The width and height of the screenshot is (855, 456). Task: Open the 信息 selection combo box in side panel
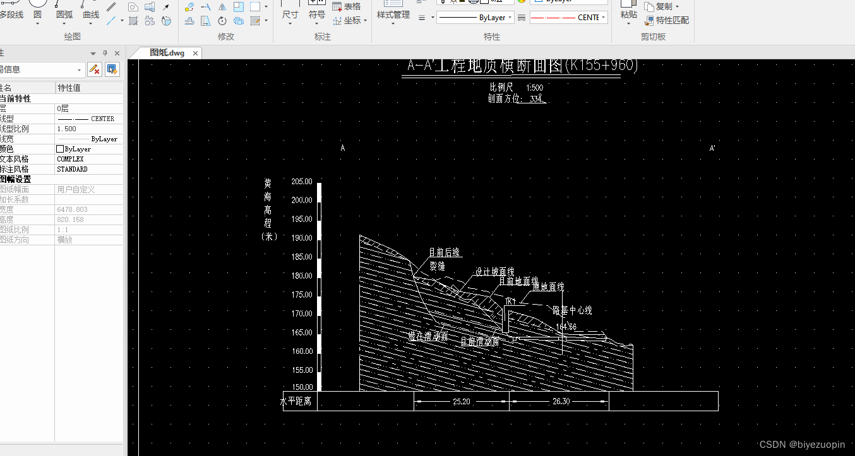[x=42, y=69]
